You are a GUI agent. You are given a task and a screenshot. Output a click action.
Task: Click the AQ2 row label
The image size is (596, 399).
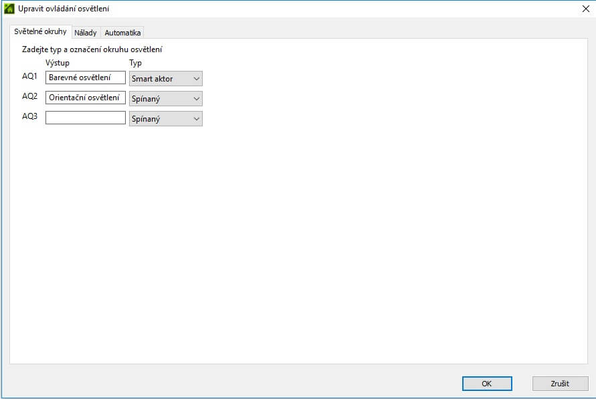click(29, 96)
